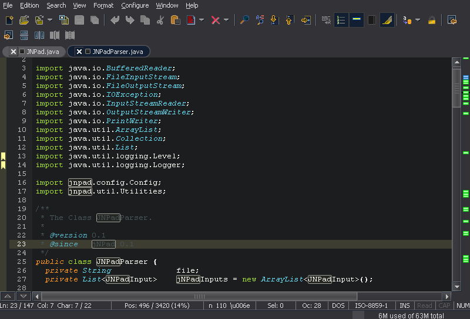Click INS insert mode indicator in status bar
This screenshot has width=470, height=319.
[x=405, y=306]
